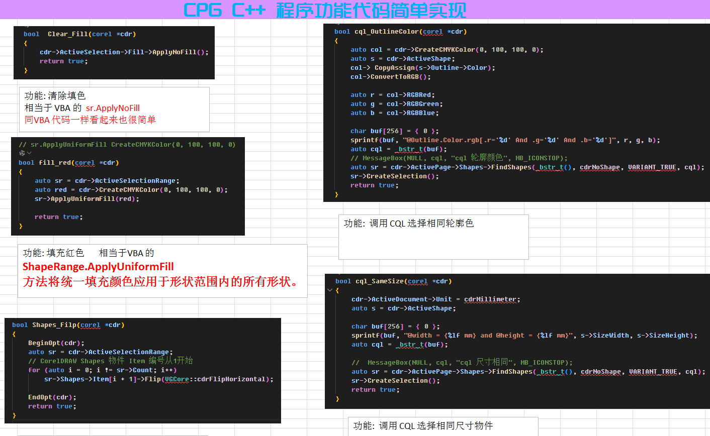The height and width of the screenshot is (436, 710).
Task: Click cdrMillimeter in the cql_SameSize code
Action: click(x=490, y=299)
